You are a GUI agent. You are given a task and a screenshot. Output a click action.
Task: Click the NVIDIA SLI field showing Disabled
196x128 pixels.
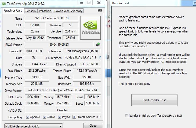point(63,110)
